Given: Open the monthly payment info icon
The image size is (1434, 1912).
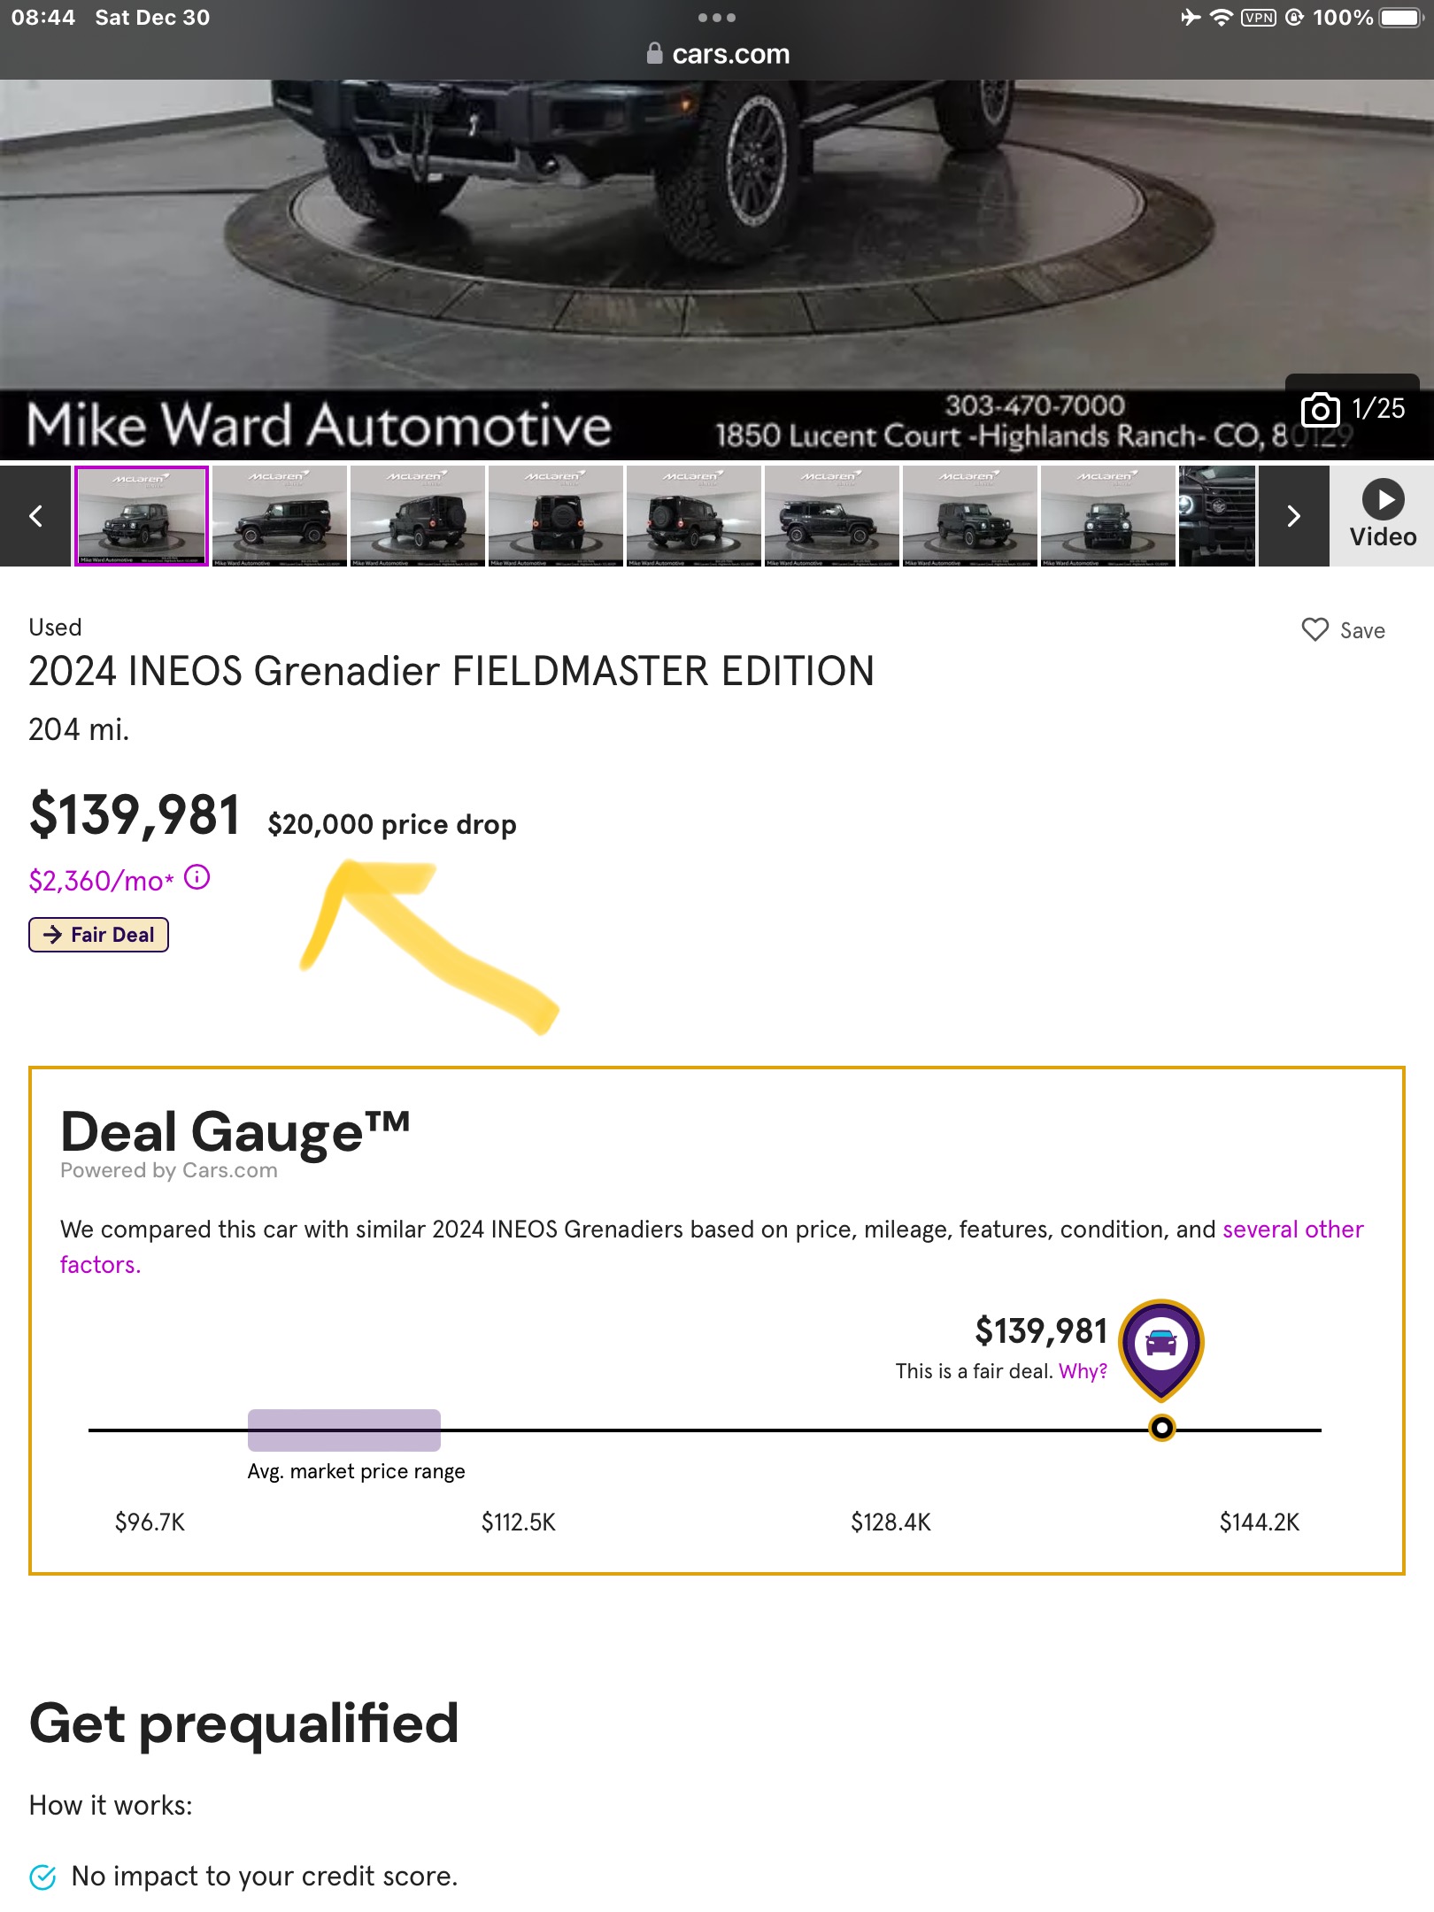Looking at the screenshot, I should pyautogui.click(x=197, y=877).
